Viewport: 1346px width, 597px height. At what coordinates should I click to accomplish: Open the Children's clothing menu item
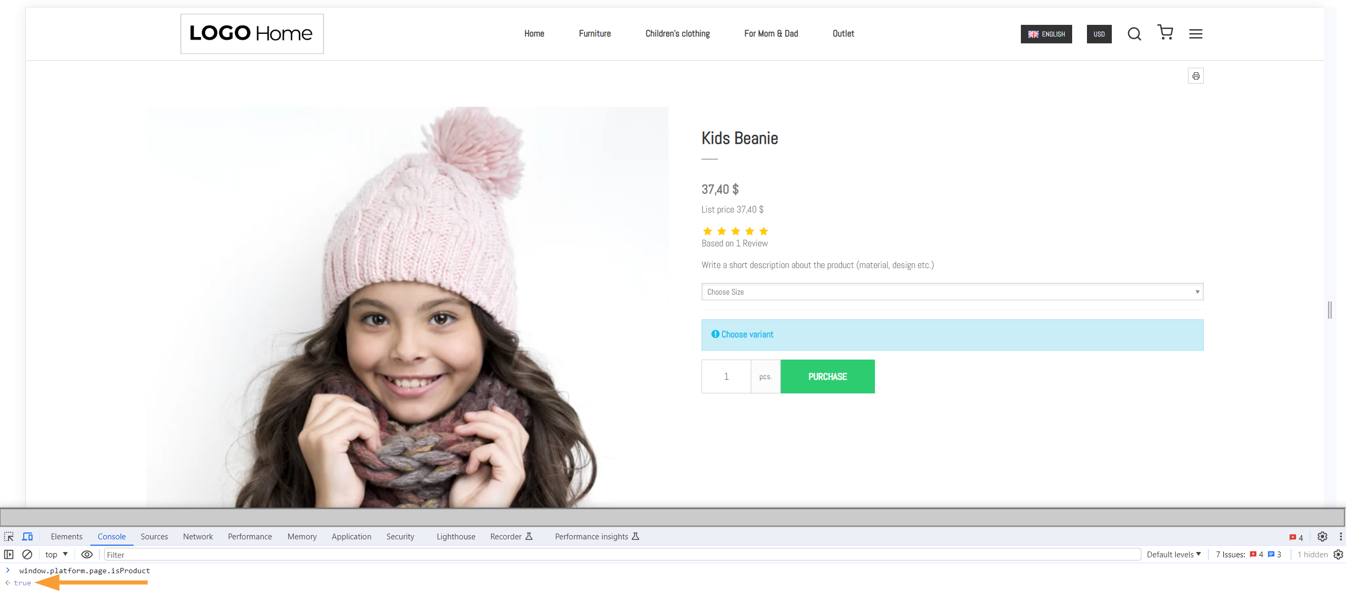point(676,33)
